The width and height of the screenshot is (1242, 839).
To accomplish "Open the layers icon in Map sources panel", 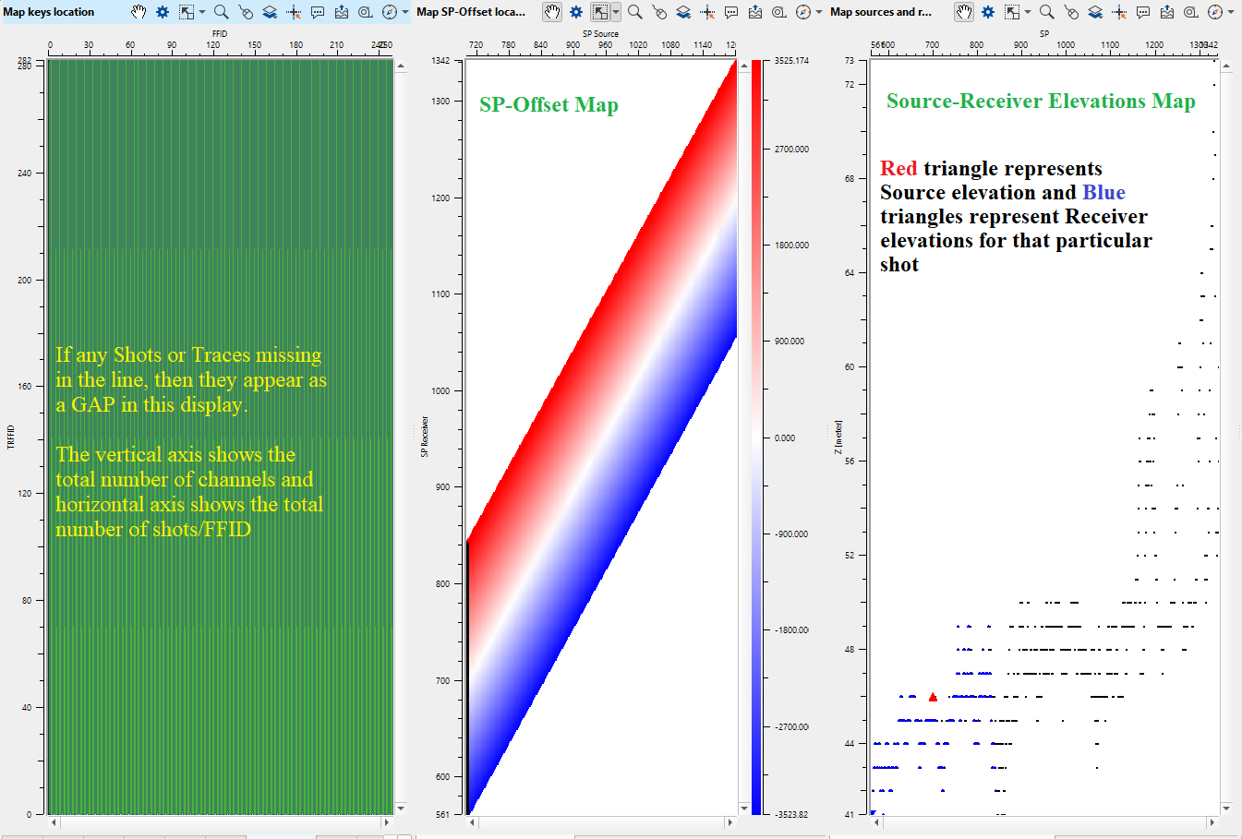I will pyautogui.click(x=1095, y=12).
